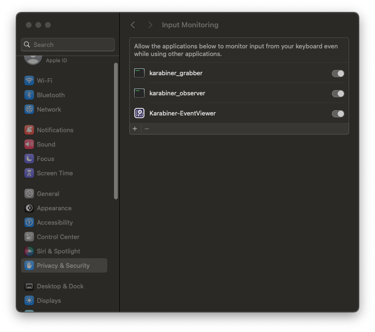Click the Input Monitoring page title
This screenshot has height=332, width=375.
pyautogui.click(x=190, y=25)
